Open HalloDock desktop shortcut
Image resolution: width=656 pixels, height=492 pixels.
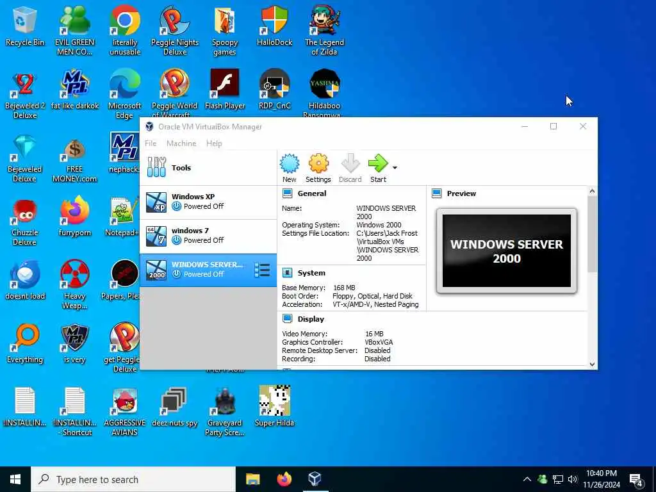point(274,26)
